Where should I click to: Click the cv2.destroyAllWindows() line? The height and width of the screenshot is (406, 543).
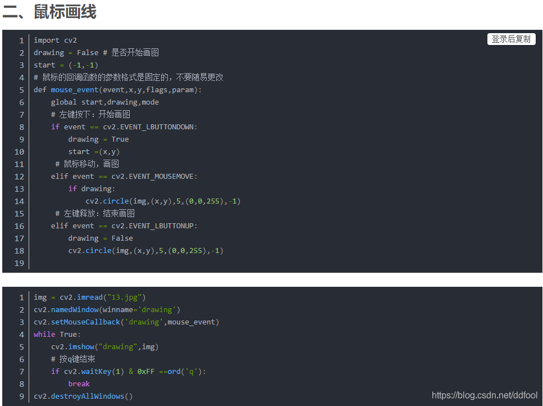tap(83, 396)
